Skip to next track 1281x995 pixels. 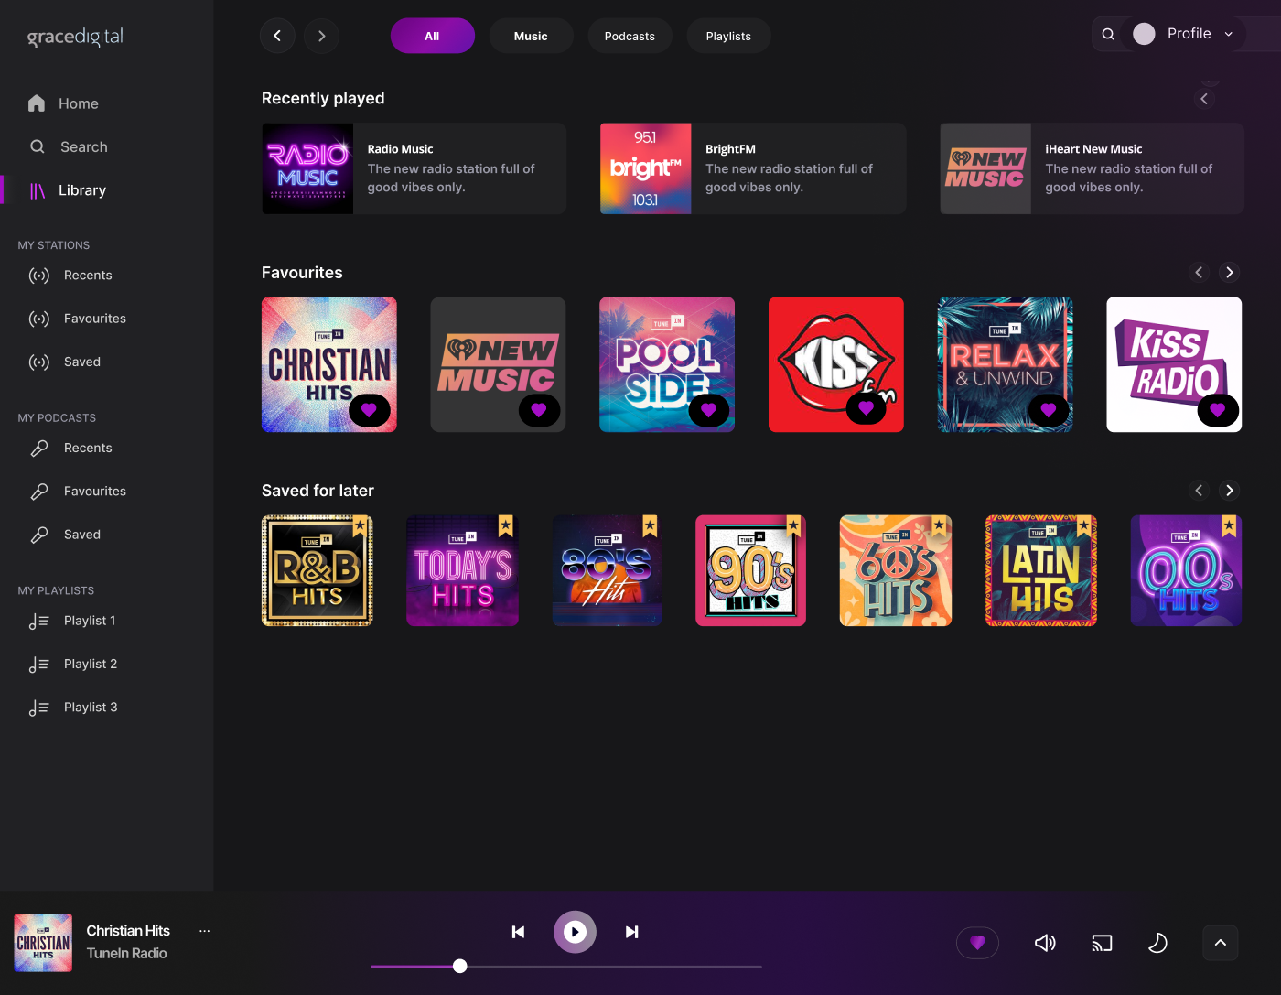tap(631, 932)
